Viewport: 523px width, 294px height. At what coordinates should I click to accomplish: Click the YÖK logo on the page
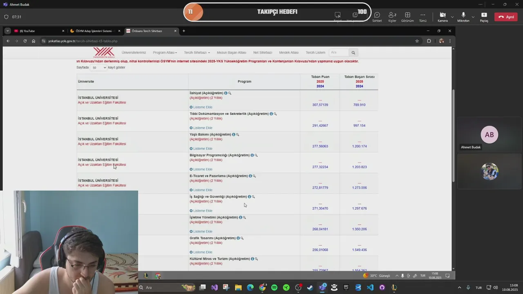click(x=104, y=53)
